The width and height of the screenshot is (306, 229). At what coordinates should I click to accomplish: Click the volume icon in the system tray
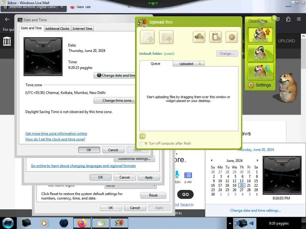click(252, 223)
